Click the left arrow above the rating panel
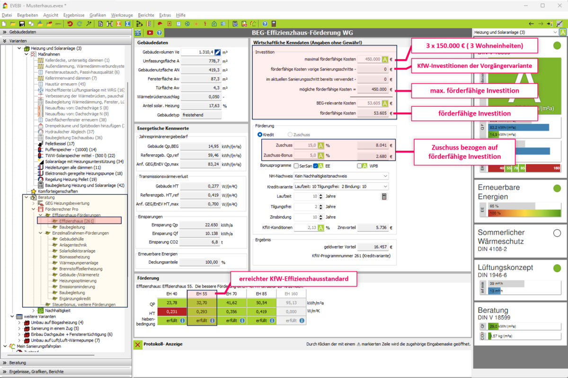 [532, 24]
